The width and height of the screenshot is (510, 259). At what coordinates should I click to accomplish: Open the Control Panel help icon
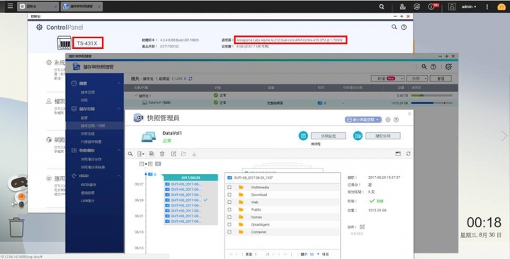click(x=404, y=27)
